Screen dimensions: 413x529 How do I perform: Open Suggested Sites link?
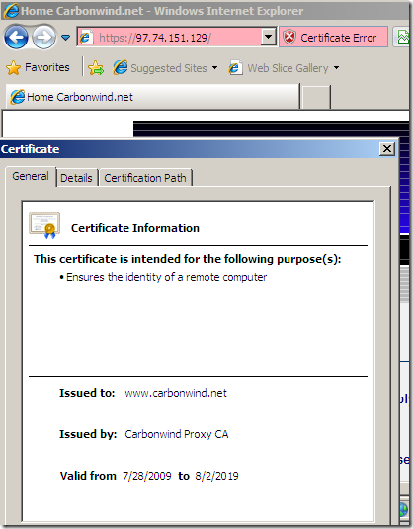(169, 68)
